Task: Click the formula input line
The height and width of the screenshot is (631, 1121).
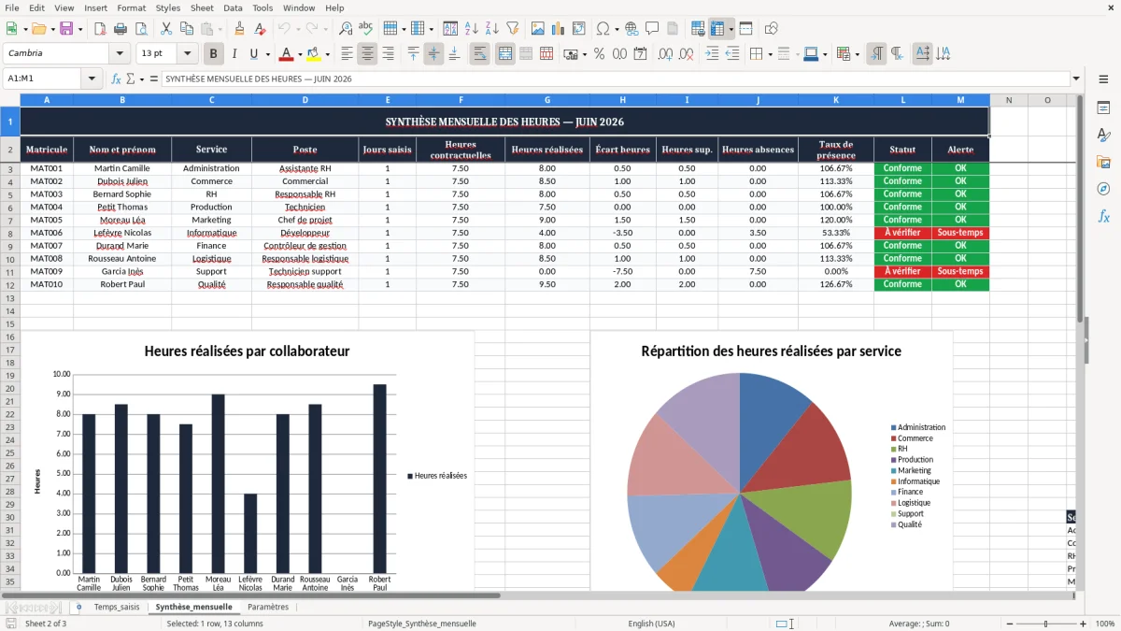Action: (x=616, y=79)
